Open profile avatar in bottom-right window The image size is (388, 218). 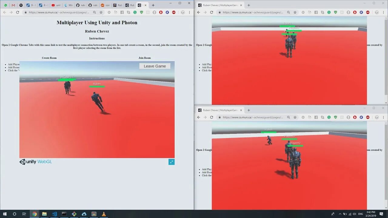pyautogui.click(x=377, y=117)
